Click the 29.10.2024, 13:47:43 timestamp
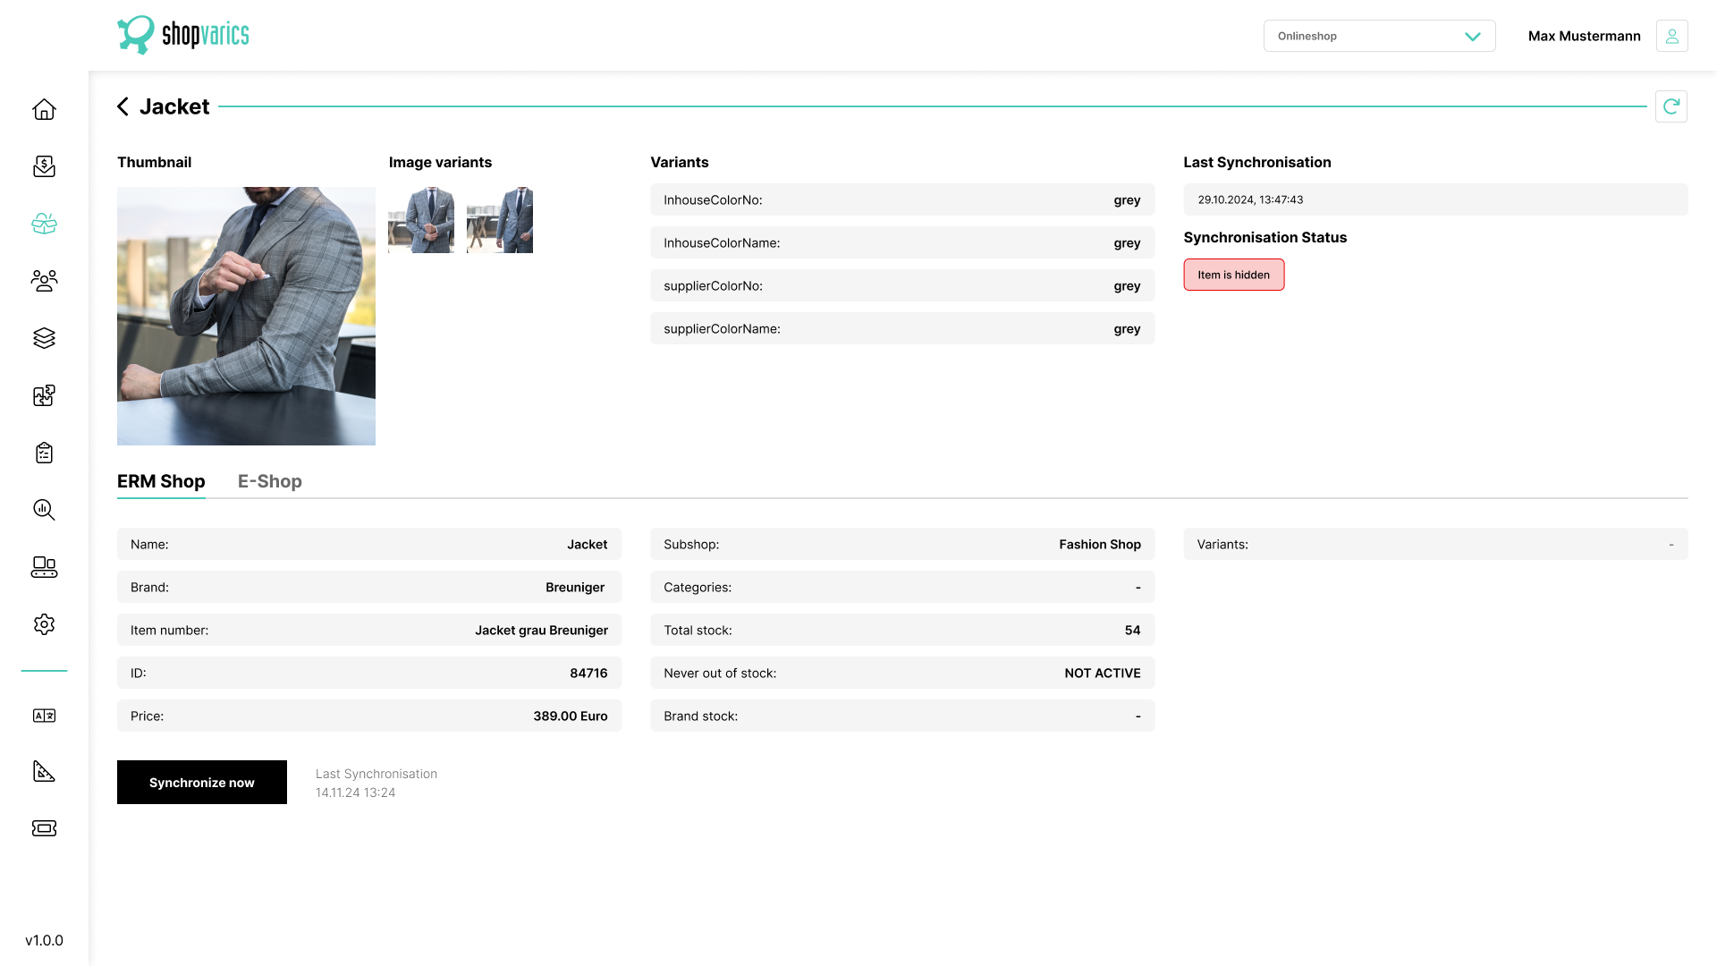1717x966 pixels. click(1250, 199)
